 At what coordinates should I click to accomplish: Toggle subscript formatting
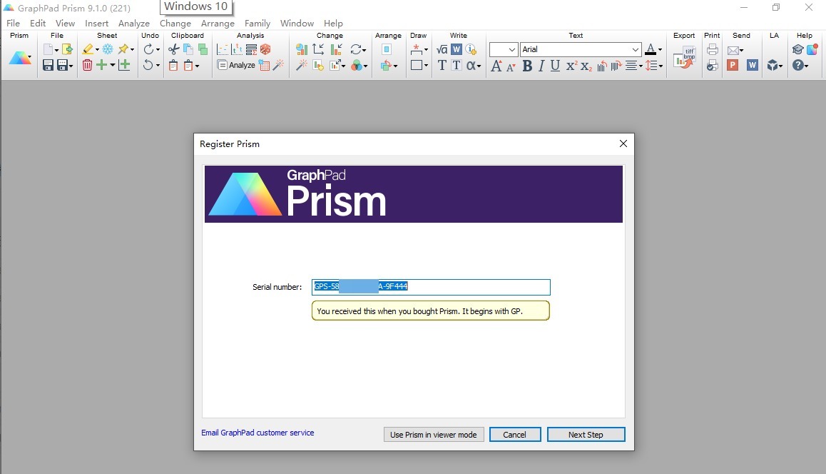pos(586,66)
